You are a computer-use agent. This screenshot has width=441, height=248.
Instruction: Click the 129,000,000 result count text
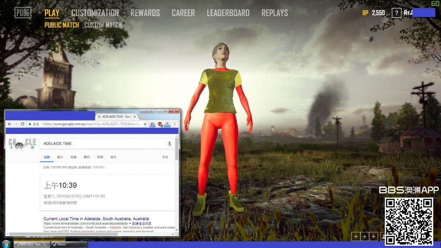coord(74,167)
